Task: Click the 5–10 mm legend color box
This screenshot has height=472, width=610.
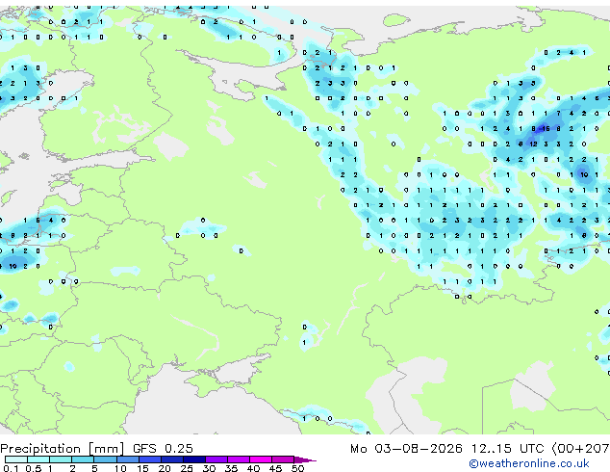Action: 105,459
